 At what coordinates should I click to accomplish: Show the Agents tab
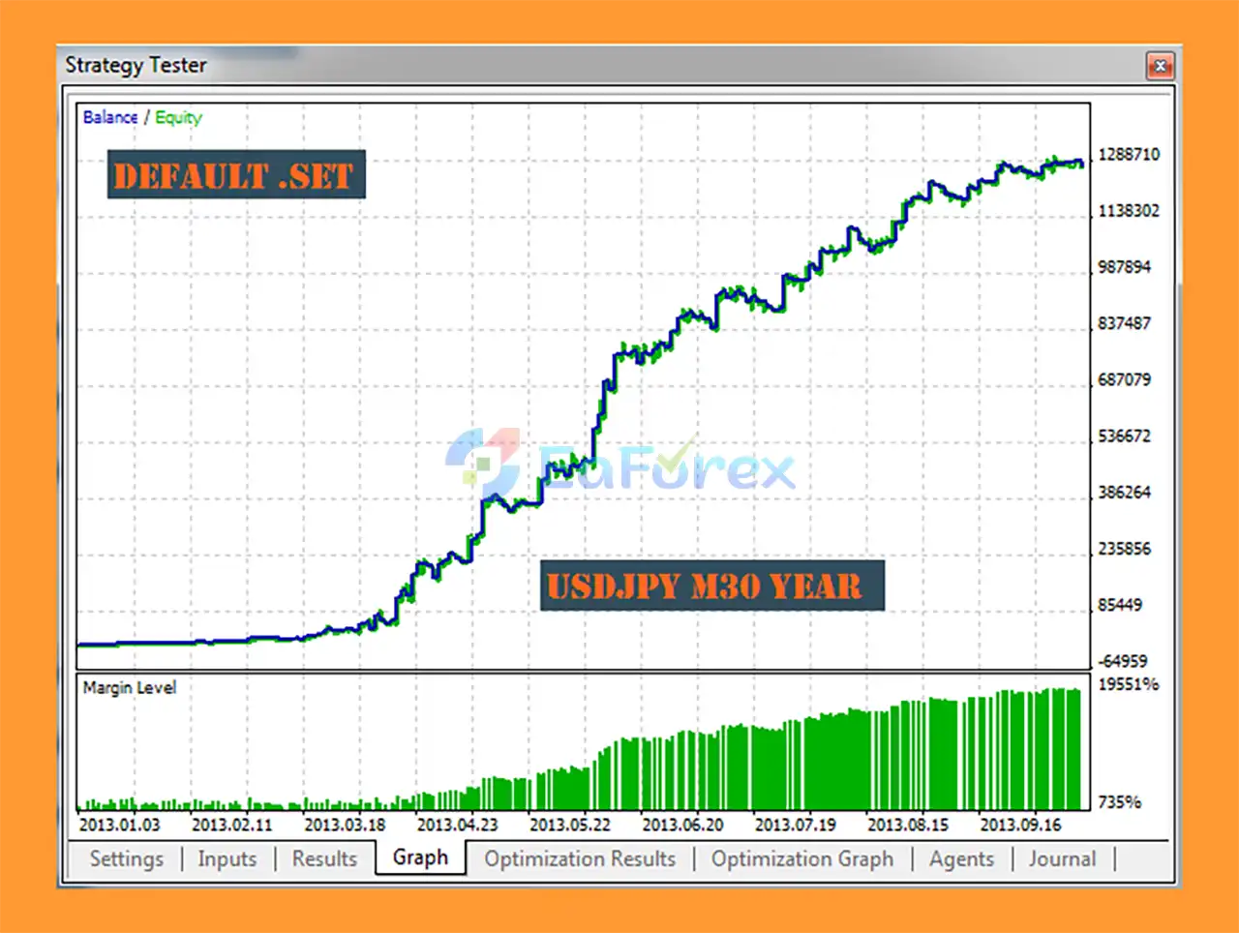(x=961, y=858)
